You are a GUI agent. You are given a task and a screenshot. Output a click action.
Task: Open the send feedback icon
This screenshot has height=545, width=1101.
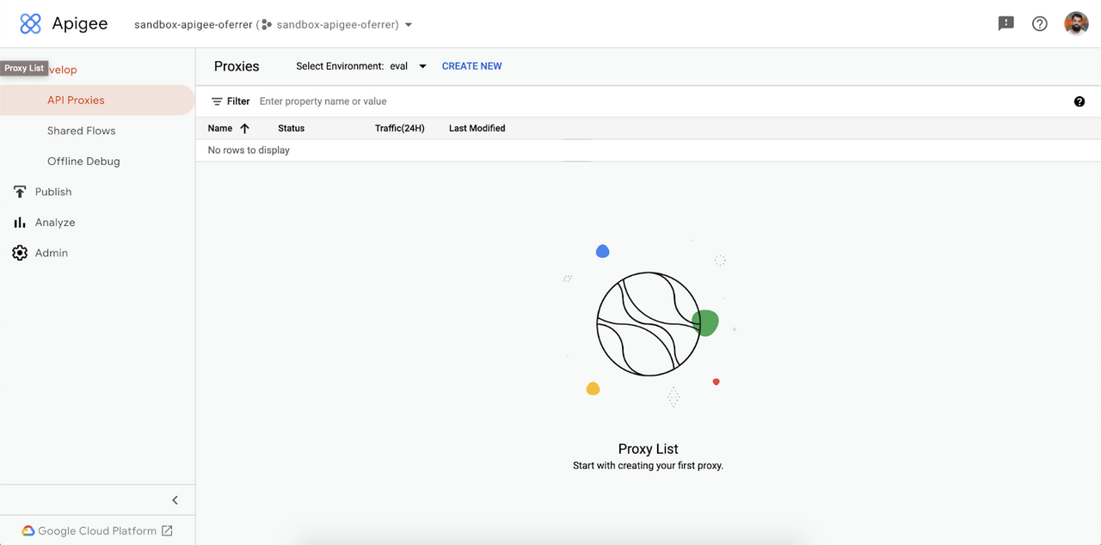point(1006,23)
